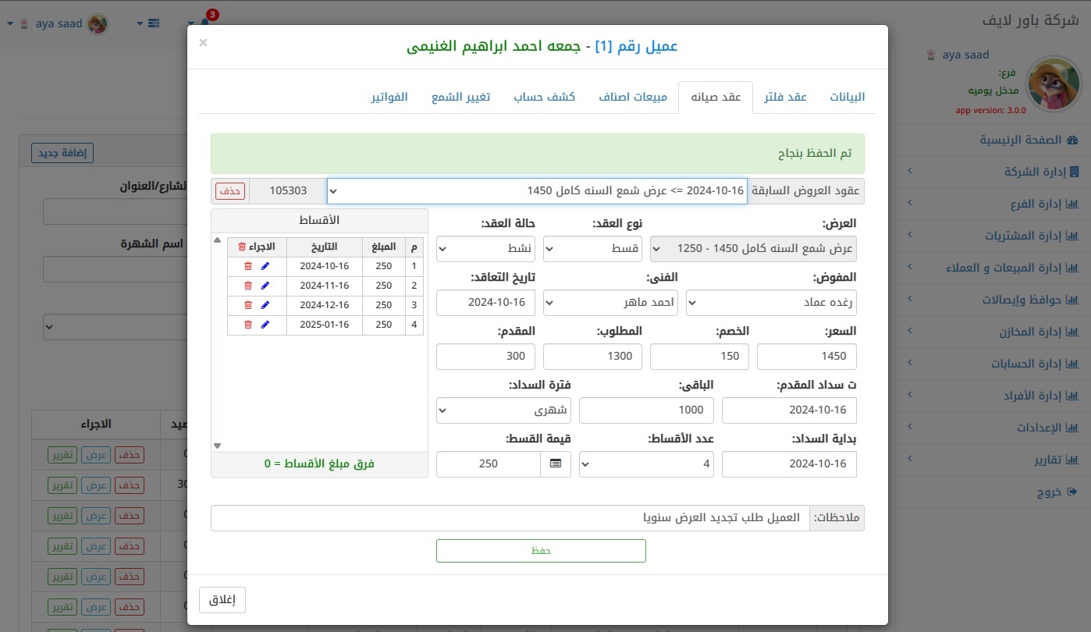This screenshot has width=1091, height=632.
Task: Expand the حالة العقد dropdown showing نشط
Action: point(485,250)
